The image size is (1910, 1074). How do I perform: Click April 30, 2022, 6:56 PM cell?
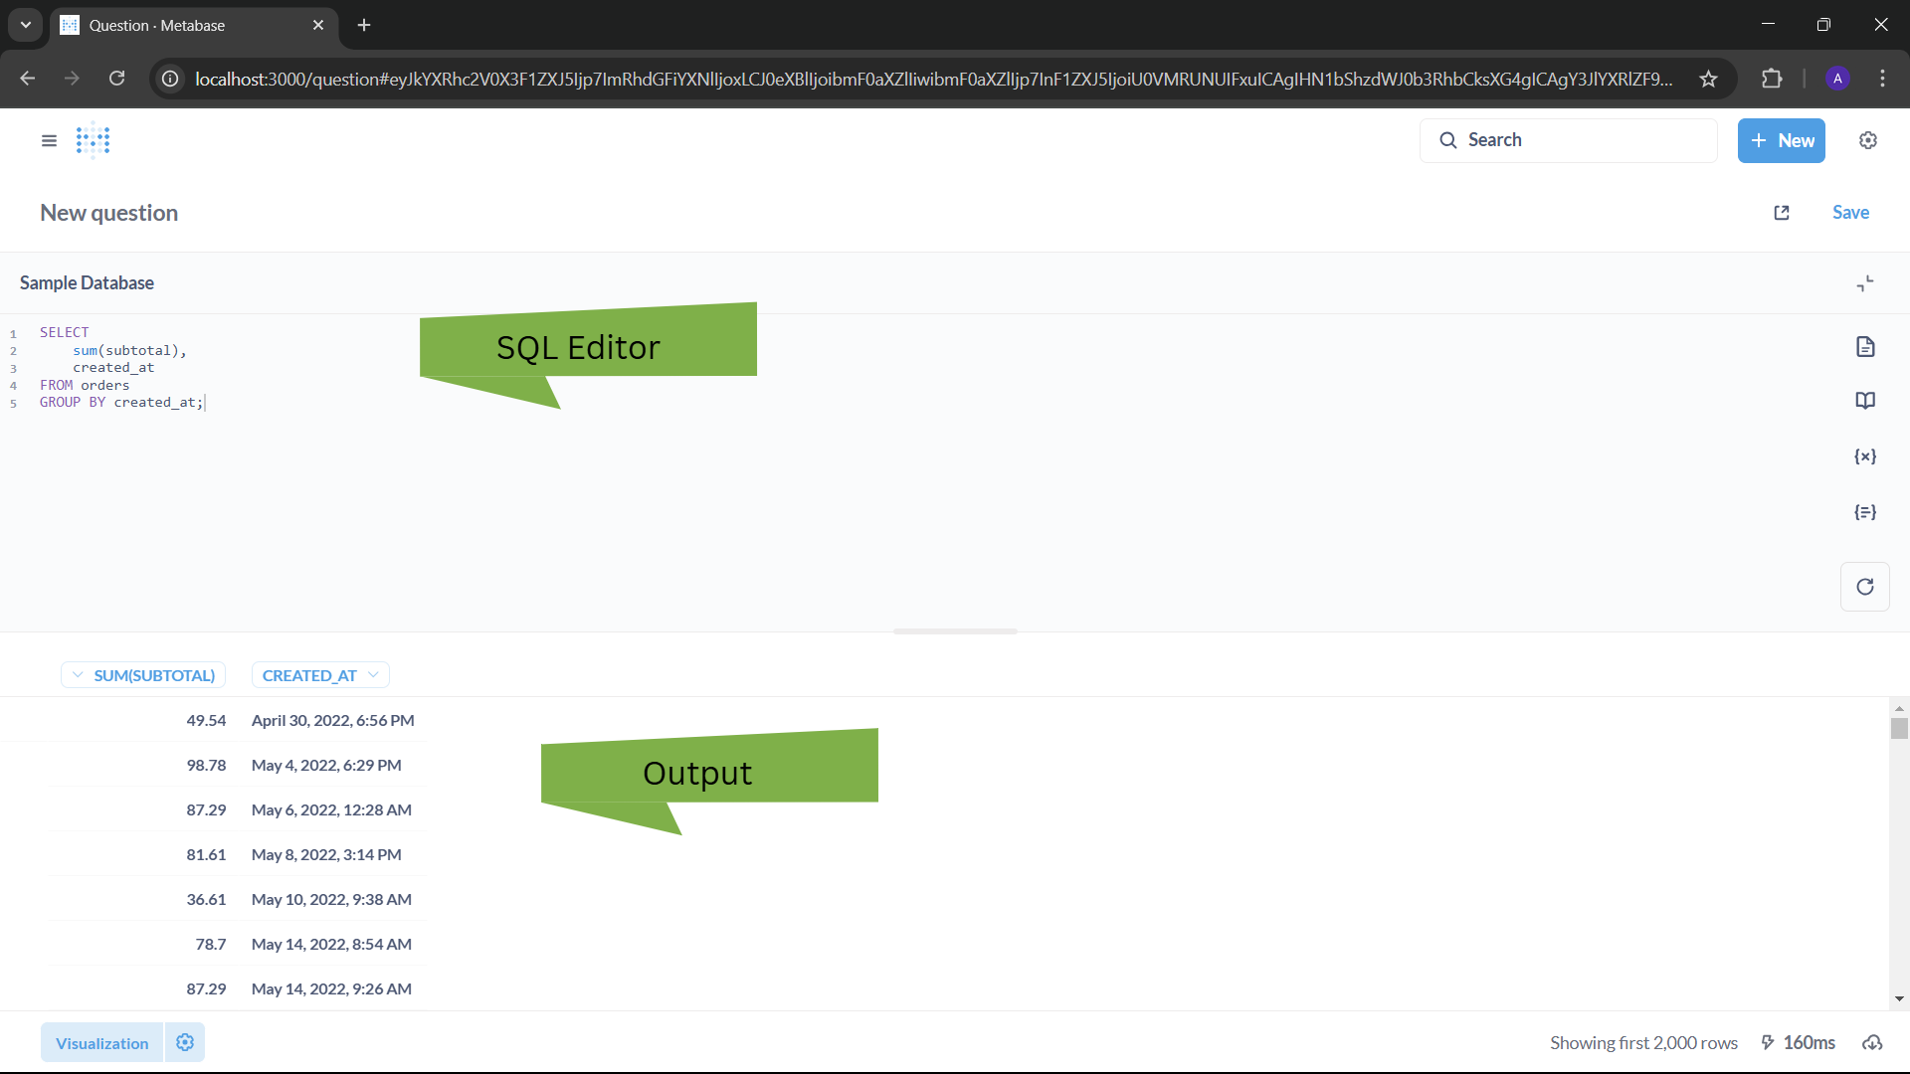tap(332, 721)
